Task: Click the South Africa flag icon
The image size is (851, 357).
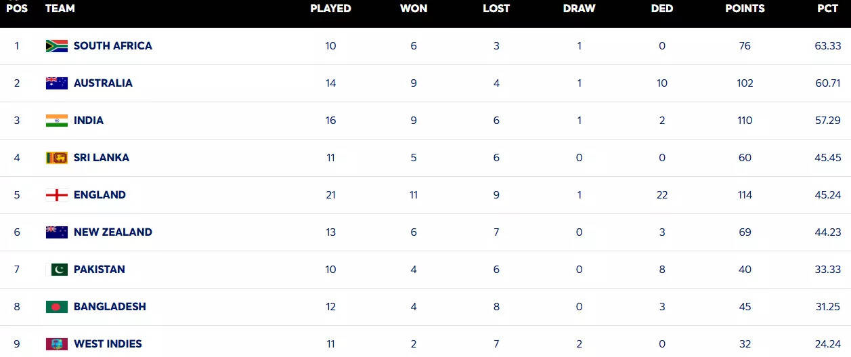Action: (57, 46)
